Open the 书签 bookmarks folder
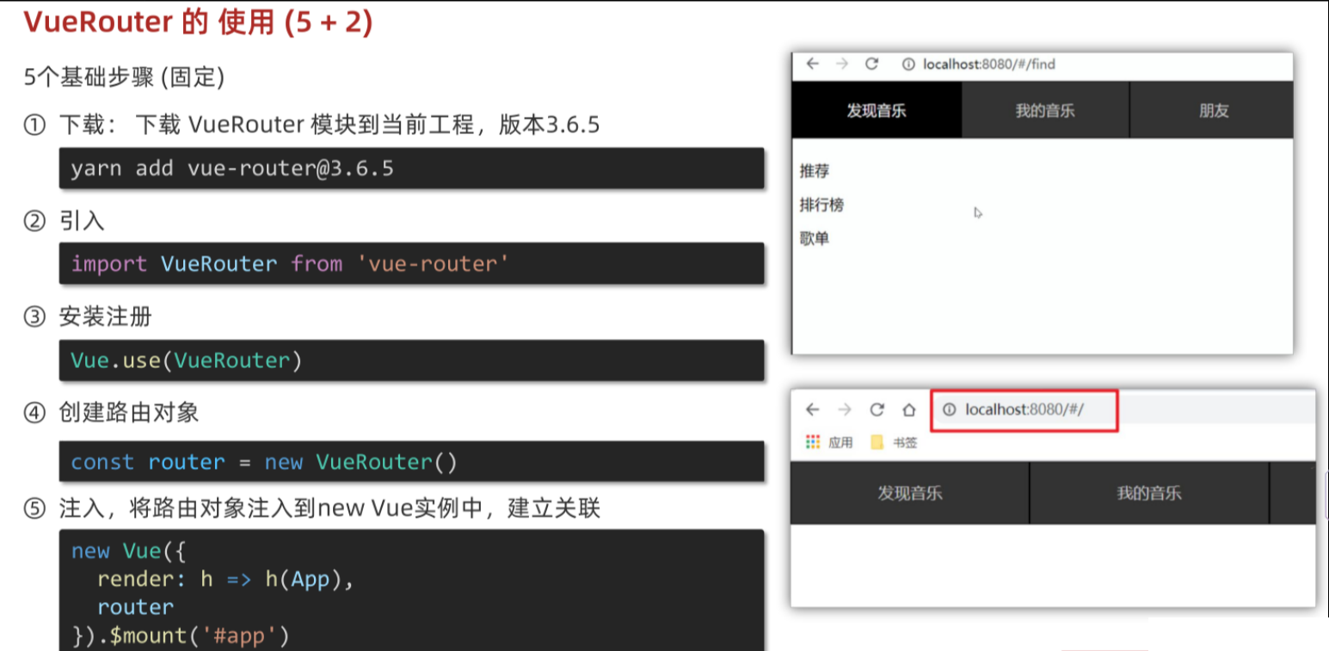The image size is (1329, 651). [893, 442]
